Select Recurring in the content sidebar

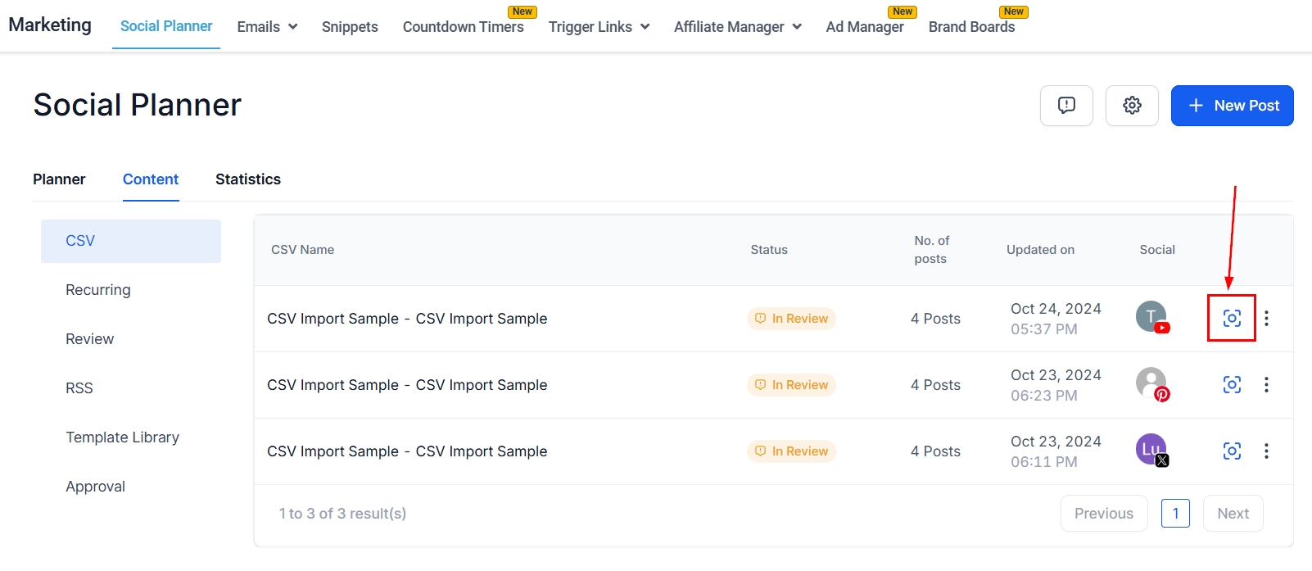[98, 290]
